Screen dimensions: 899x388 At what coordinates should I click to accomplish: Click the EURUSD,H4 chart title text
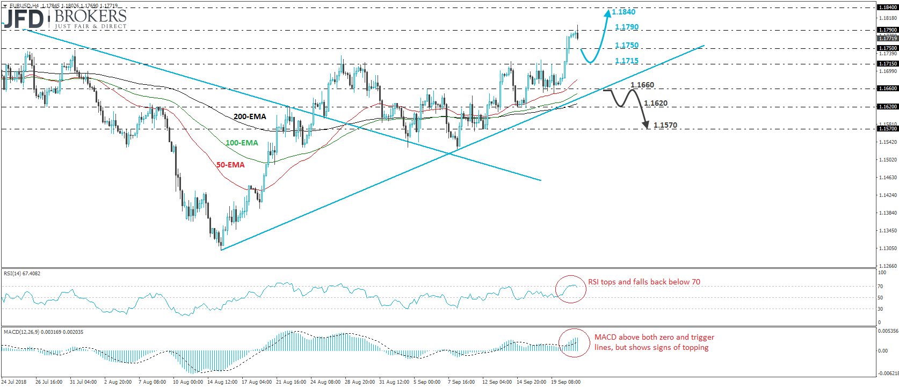[24, 6]
